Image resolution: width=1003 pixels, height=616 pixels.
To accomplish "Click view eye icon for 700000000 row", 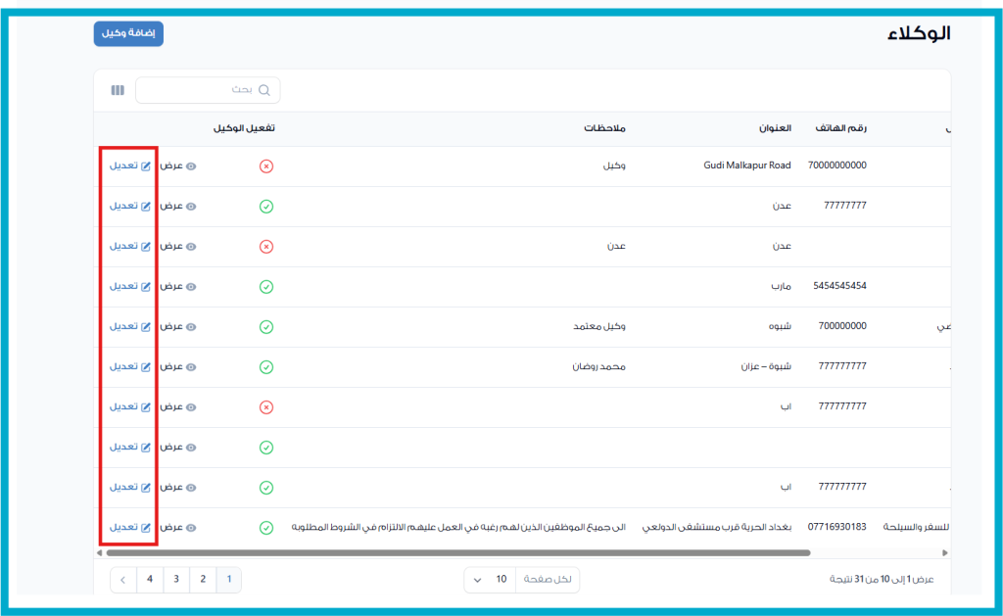I will point(191,327).
